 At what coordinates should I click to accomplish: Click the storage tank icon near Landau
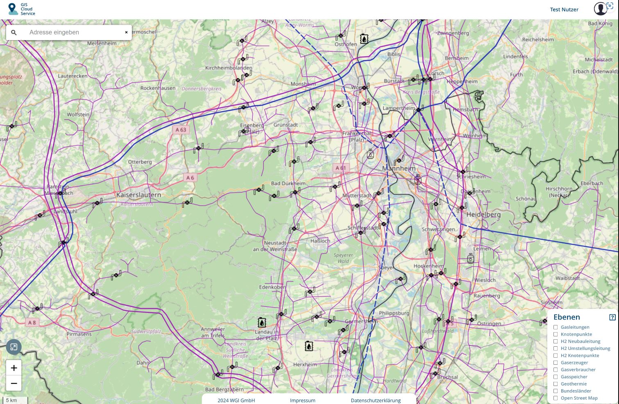tap(262, 322)
